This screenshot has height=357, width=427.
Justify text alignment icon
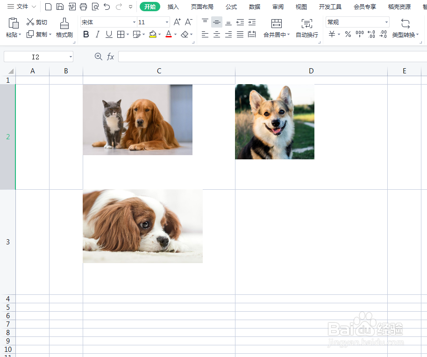pyautogui.click(x=240, y=34)
